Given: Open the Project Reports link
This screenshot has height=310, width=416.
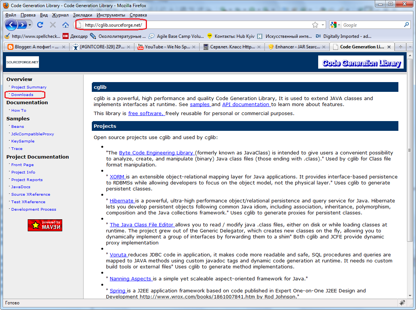Looking at the screenshot, I should coord(27,180).
